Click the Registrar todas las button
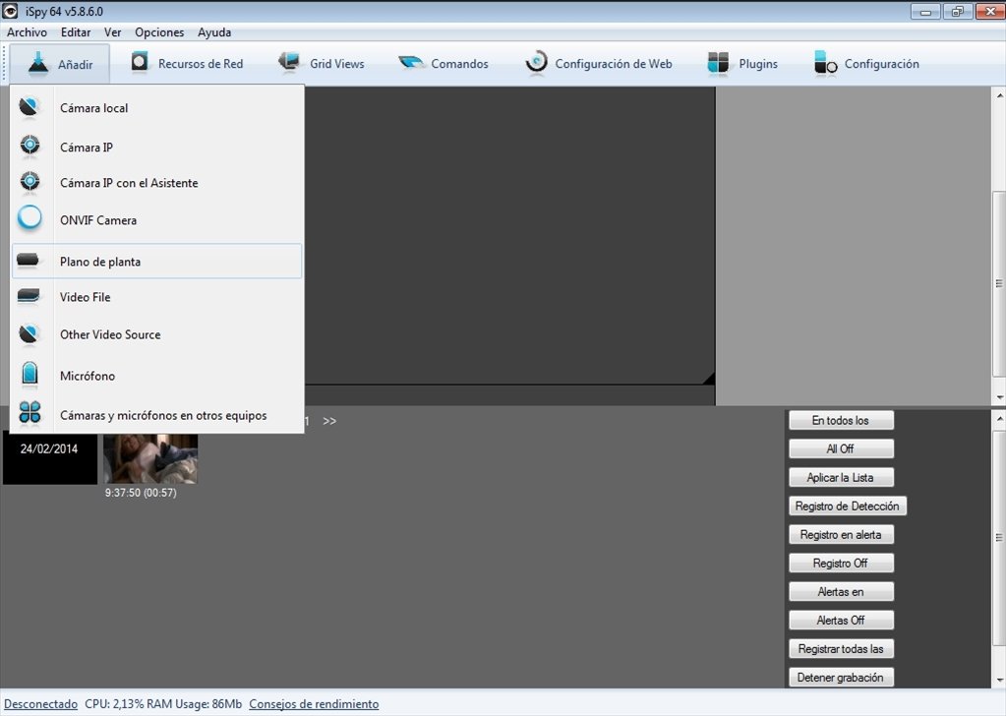The width and height of the screenshot is (1006, 716). (x=841, y=649)
